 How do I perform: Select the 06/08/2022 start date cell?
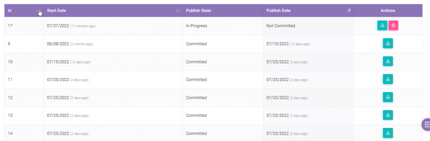coord(58,44)
